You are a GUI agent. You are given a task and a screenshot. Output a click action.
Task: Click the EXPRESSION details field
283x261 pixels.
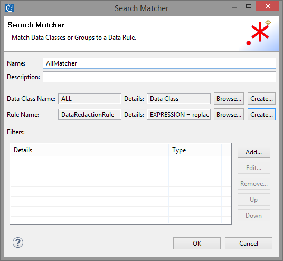[178, 115]
